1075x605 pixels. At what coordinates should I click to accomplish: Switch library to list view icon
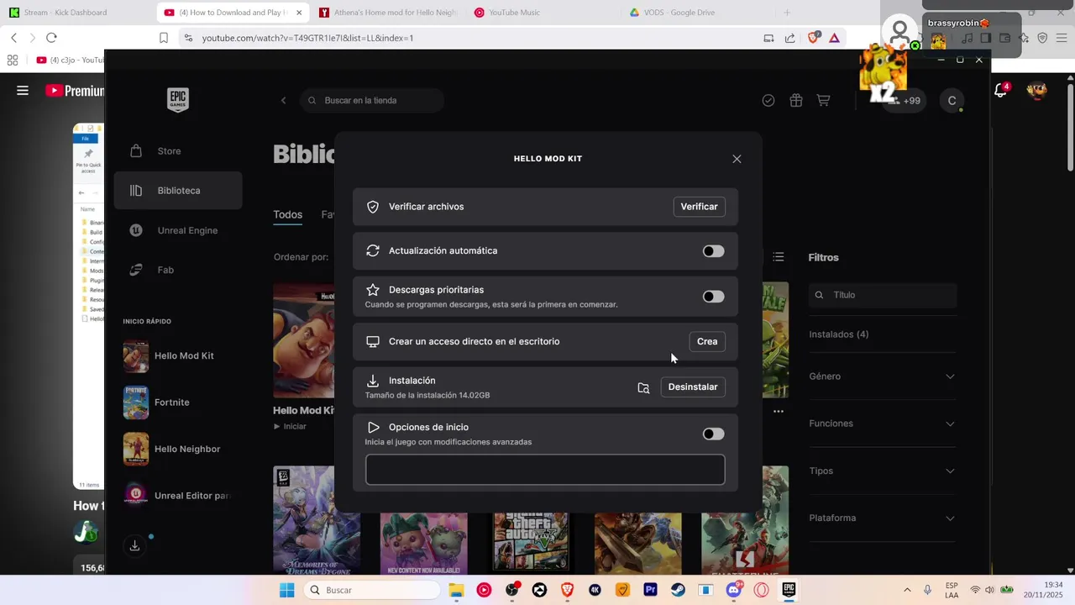pyautogui.click(x=779, y=256)
